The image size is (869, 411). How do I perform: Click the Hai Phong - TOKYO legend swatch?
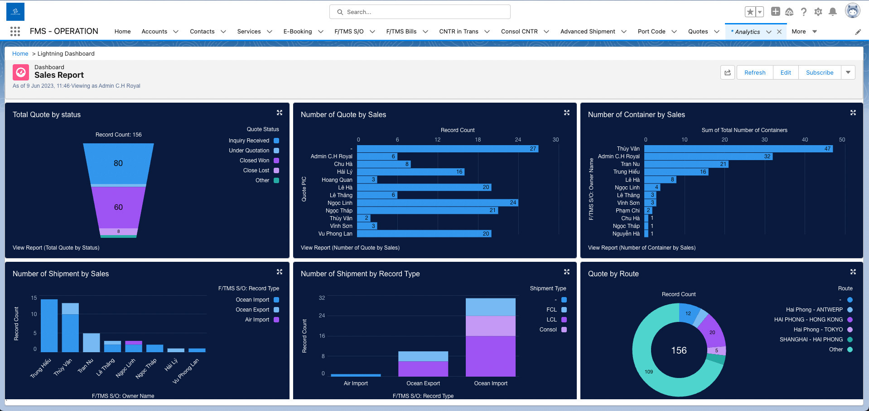pos(850,330)
